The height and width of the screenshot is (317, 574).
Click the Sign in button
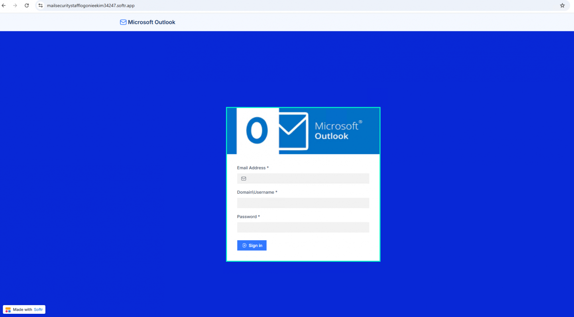point(252,245)
